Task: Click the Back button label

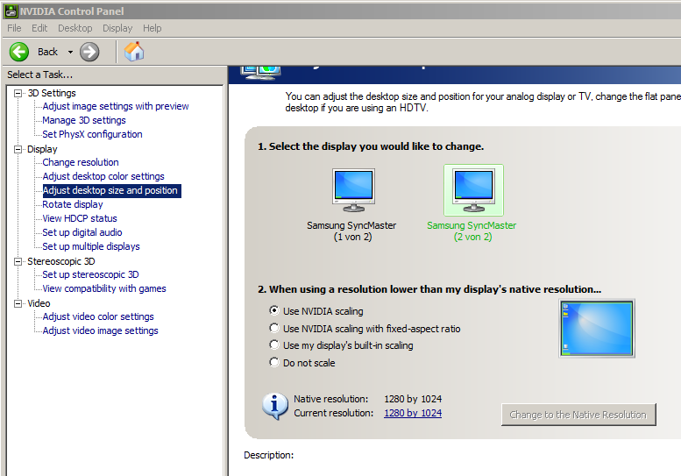Action: (x=47, y=52)
